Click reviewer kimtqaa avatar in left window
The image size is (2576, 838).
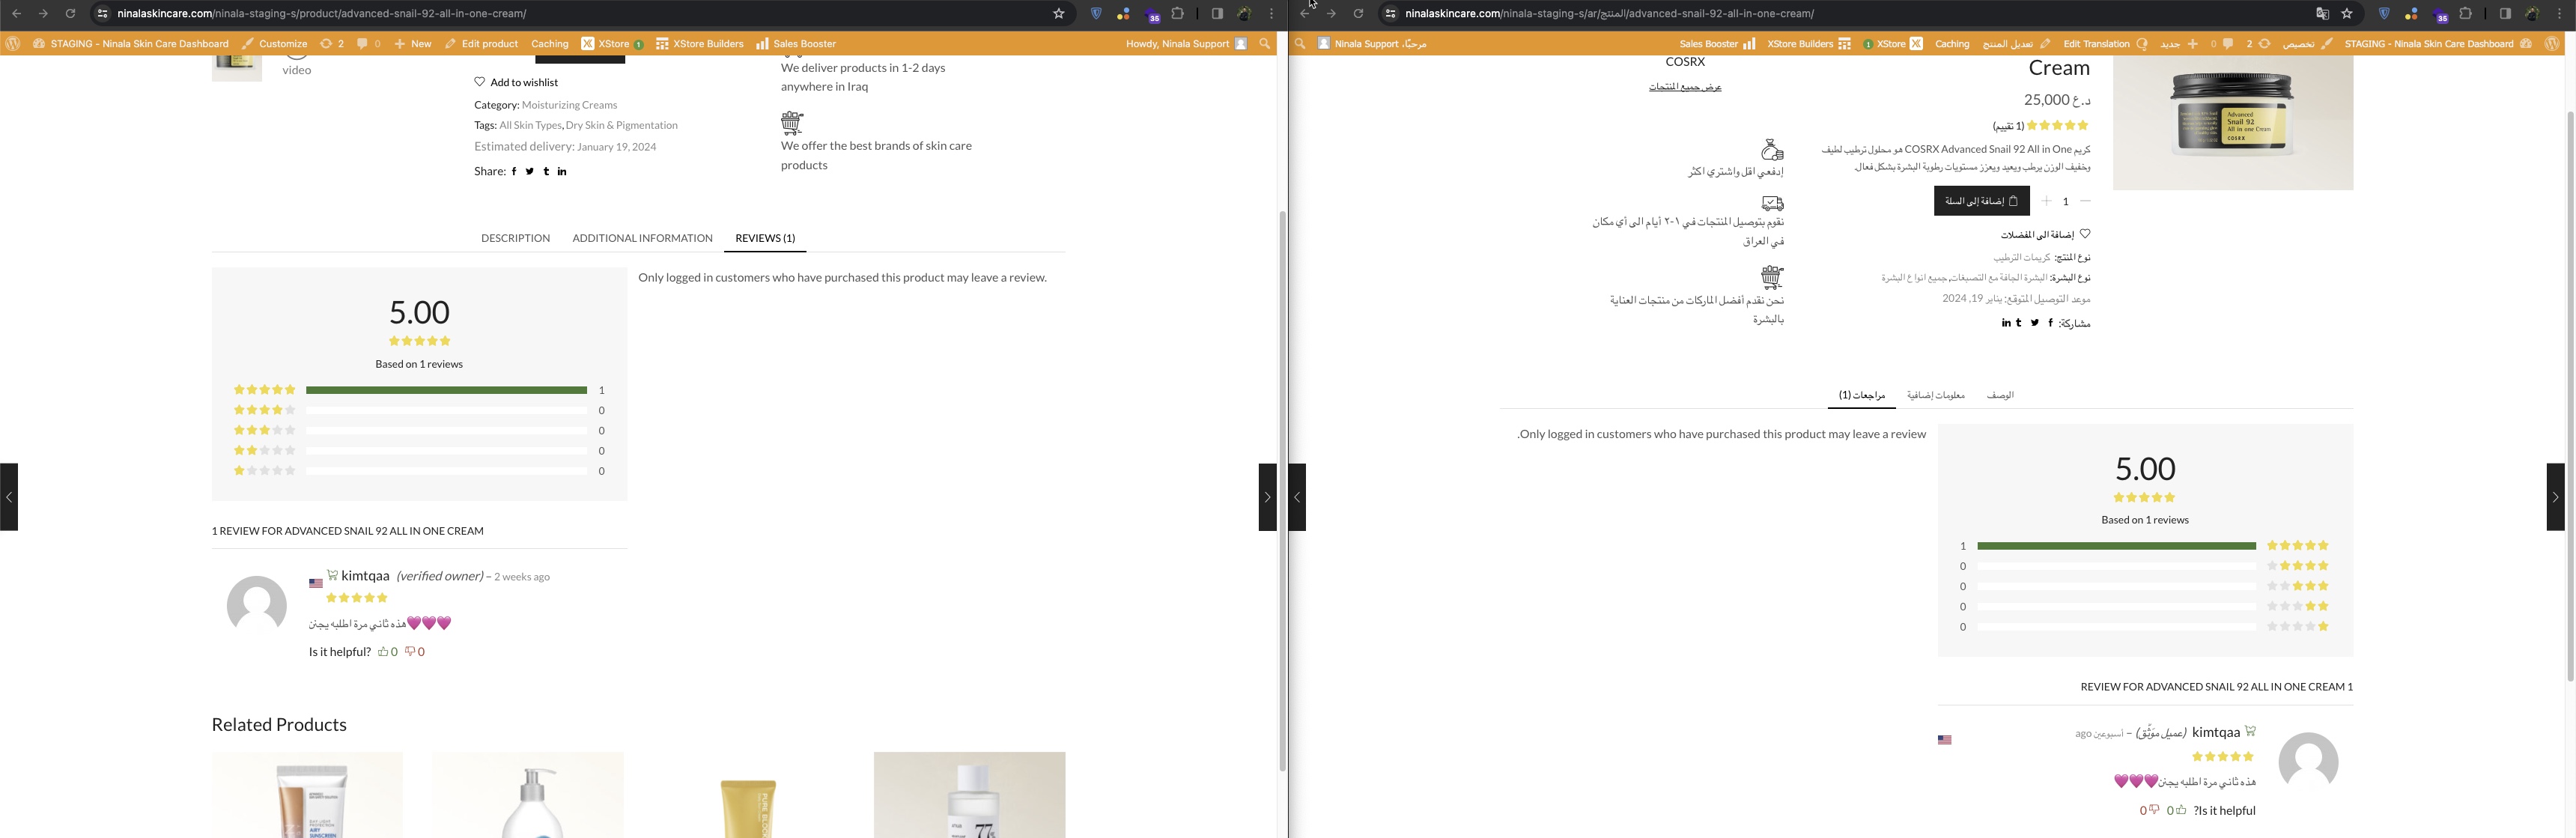coord(257,604)
